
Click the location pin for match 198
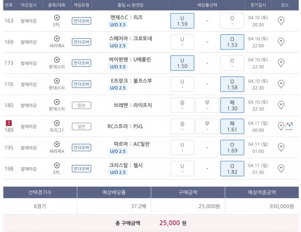281,169
